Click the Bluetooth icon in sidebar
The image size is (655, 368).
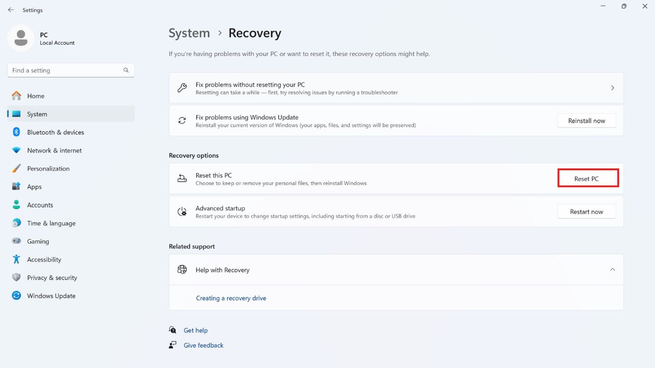[16, 132]
